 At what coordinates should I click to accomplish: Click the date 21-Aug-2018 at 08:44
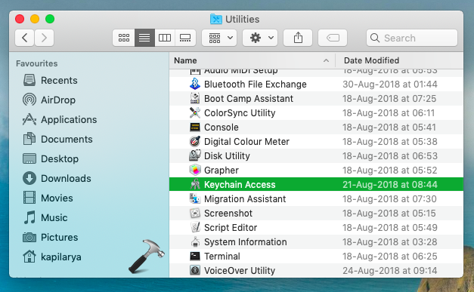[390, 184]
